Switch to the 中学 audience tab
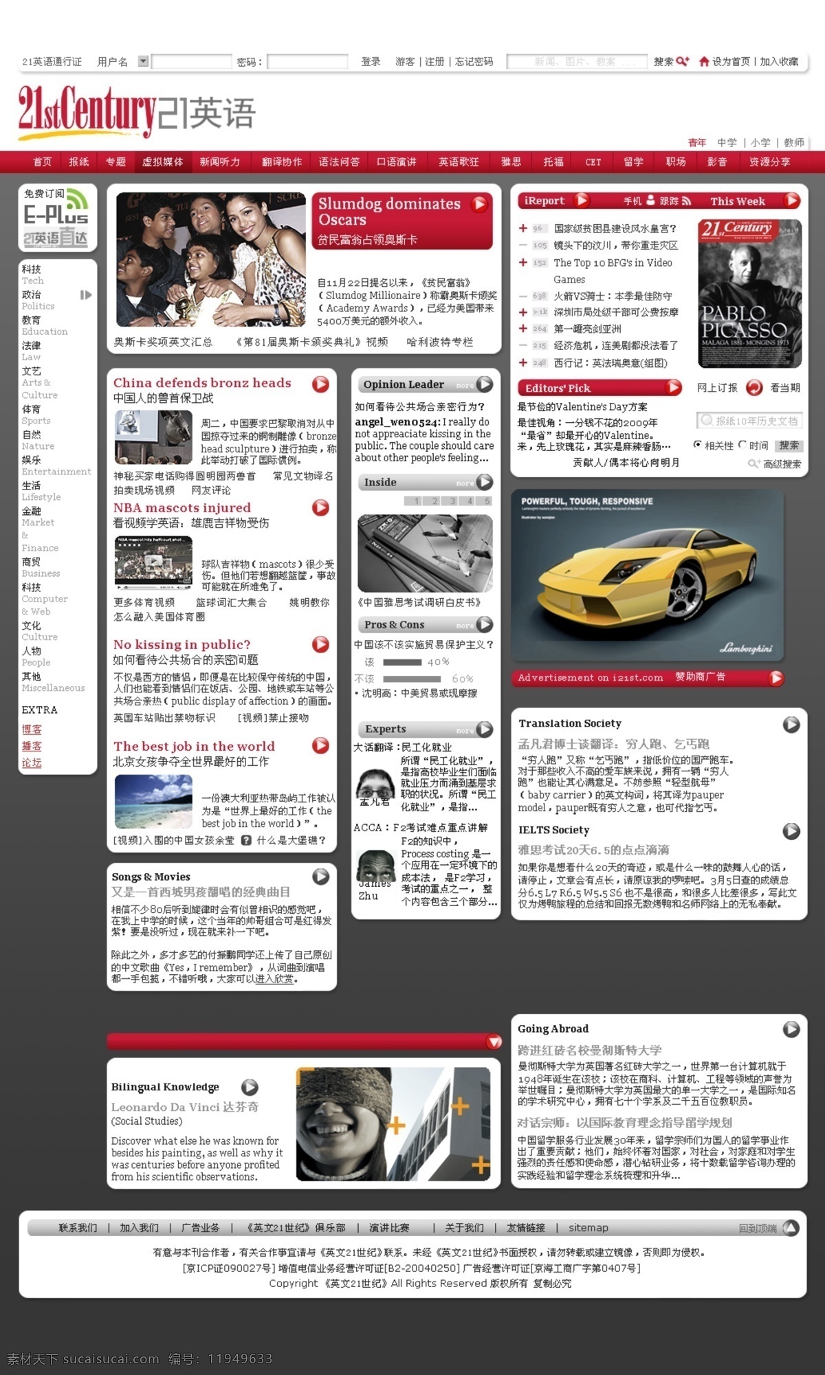 pos(727,142)
